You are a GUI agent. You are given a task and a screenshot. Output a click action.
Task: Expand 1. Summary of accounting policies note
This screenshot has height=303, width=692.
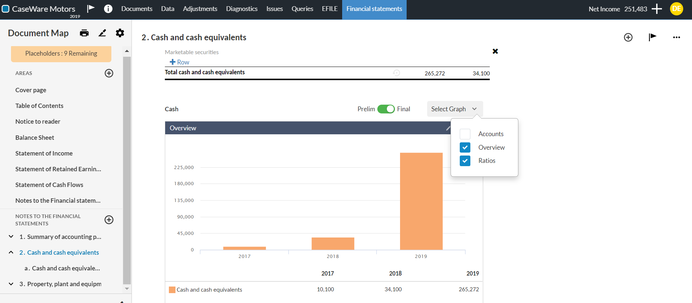(x=11, y=237)
